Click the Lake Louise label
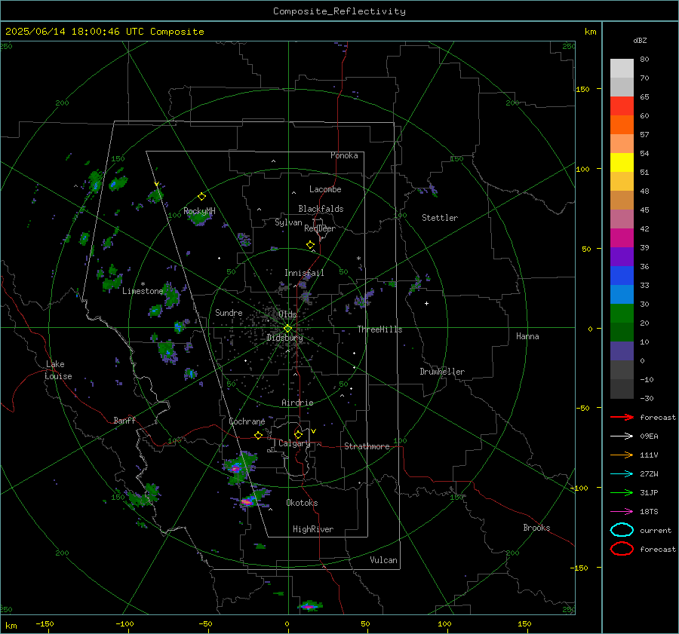 click(58, 370)
